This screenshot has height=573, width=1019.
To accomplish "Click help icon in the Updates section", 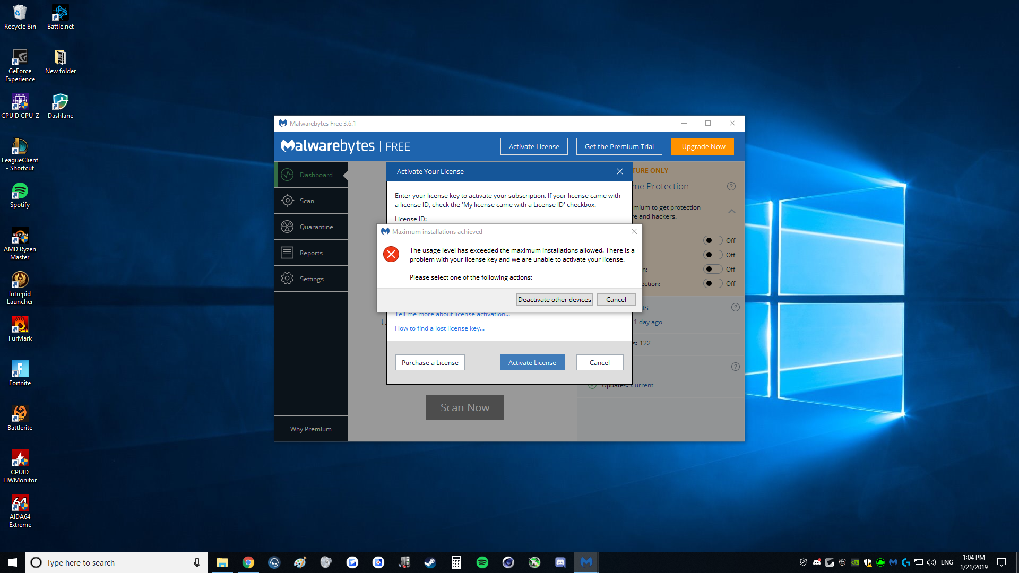I will [x=736, y=367].
